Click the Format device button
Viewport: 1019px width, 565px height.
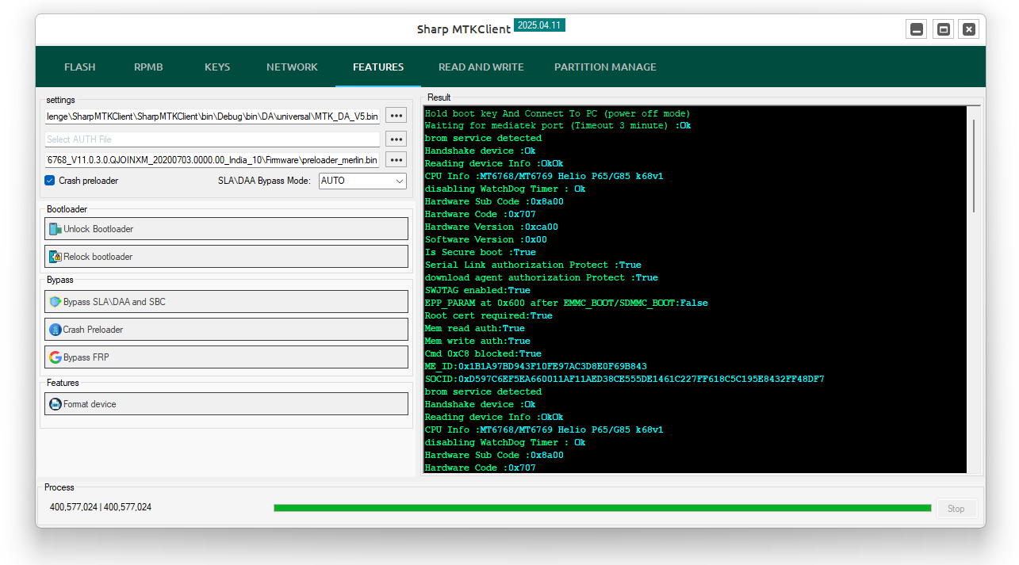coord(227,404)
